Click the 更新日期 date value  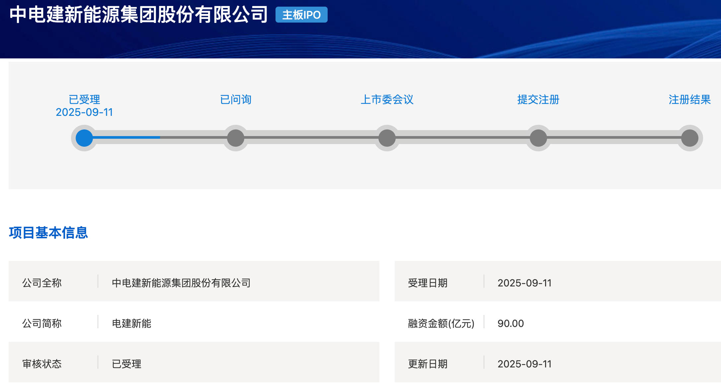(524, 364)
